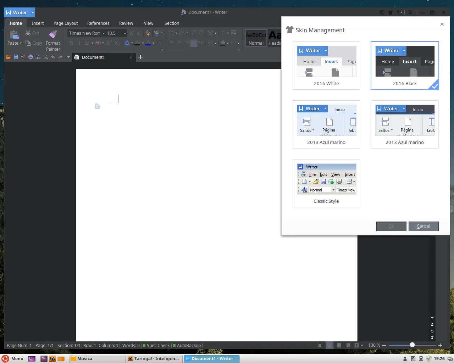Expand the quick access toolbar customize arrow
This screenshot has width=454, height=363.
click(68, 57)
